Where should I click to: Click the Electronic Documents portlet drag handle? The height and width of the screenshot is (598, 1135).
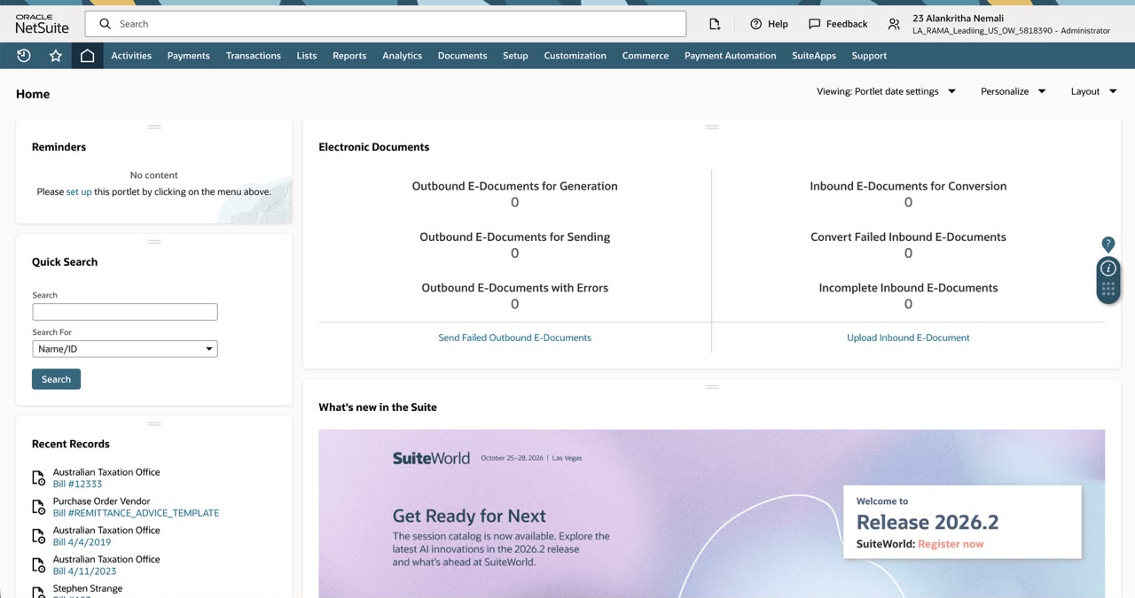712,127
